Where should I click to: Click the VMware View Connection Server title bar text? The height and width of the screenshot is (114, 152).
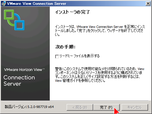coord(36,4)
